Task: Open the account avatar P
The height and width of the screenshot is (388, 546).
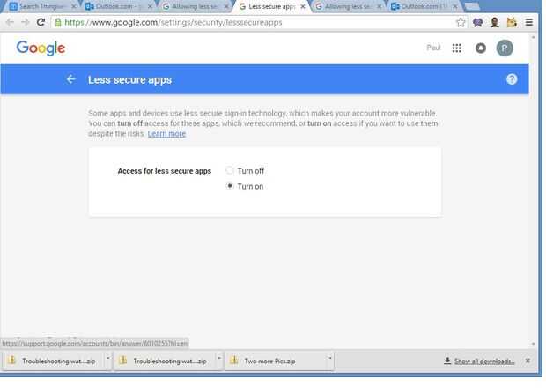Action: [x=505, y=48]
